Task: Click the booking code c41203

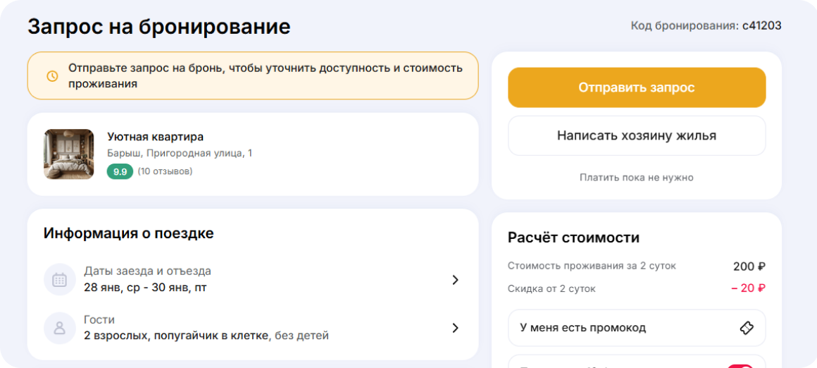Action: 761,26
